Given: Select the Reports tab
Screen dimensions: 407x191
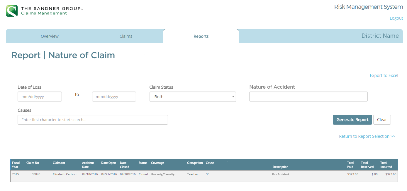Looking at the screenshot, I should [201, 36].
